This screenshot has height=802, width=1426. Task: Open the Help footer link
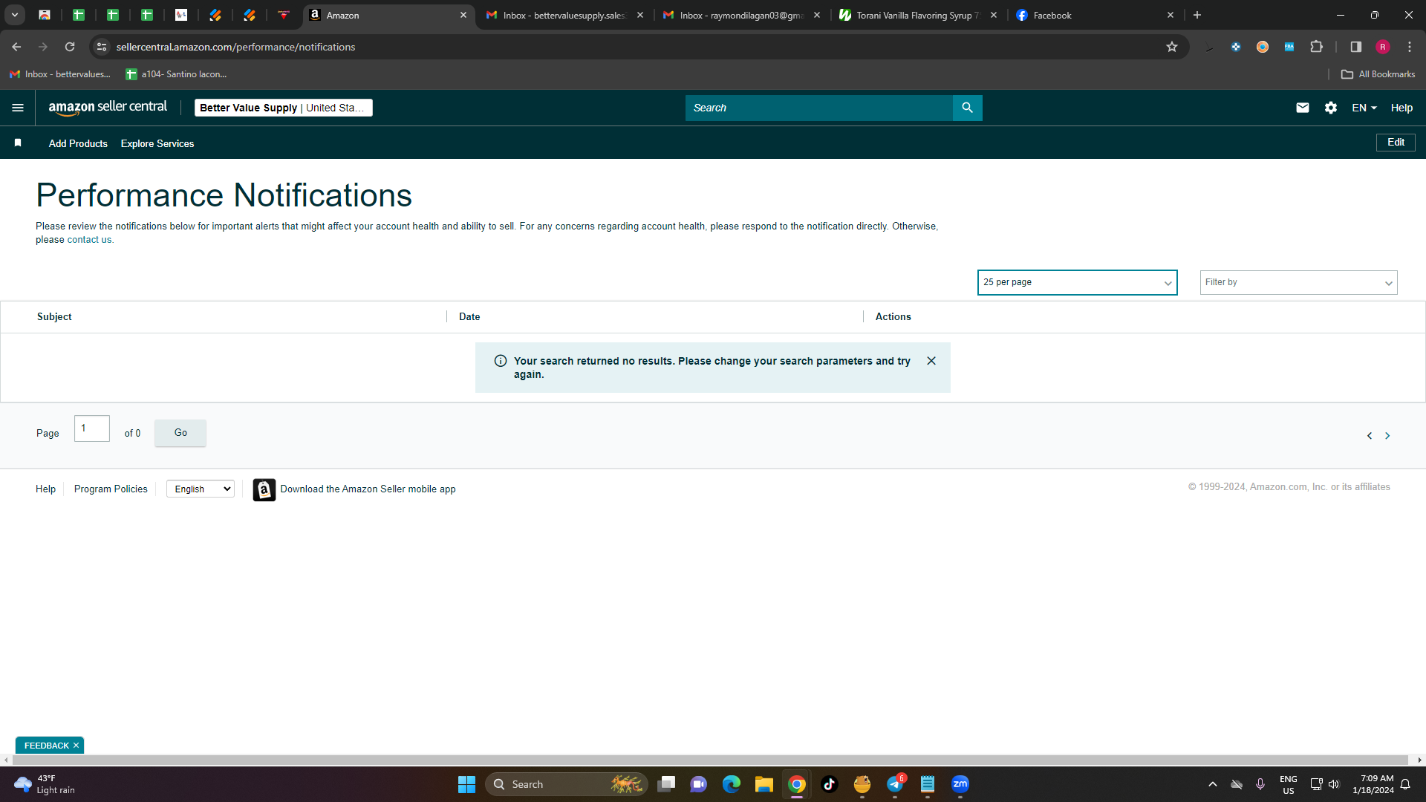tap(45, 489)
